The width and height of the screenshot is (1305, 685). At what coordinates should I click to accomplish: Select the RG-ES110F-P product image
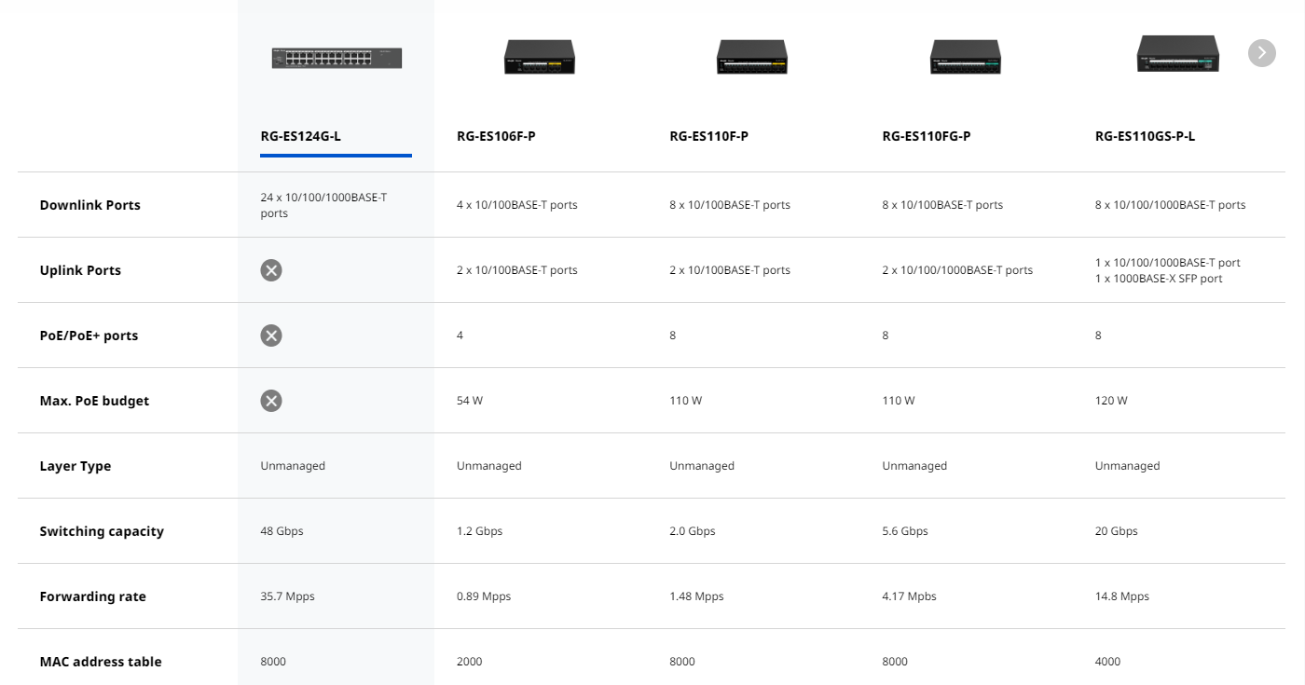pyautogui.click(x=752, y=57)
